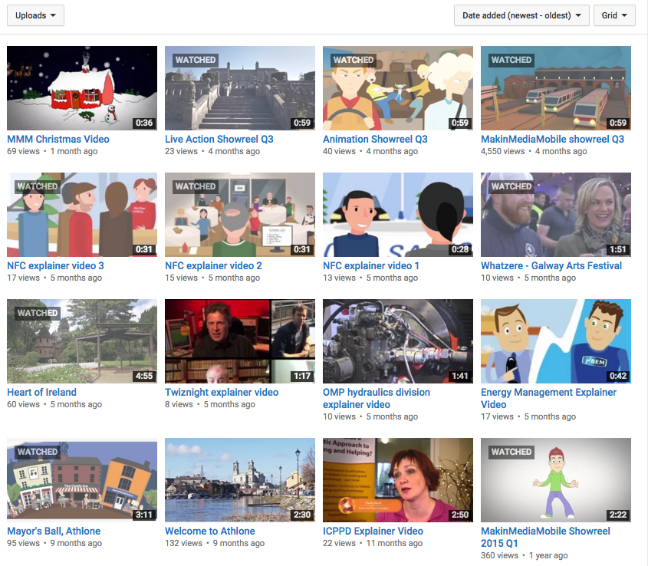The image size is (648, 566).
Task: Click the MMM Christmas Video thumbnail
Action: pyautogui.click(x=82, y=88)
